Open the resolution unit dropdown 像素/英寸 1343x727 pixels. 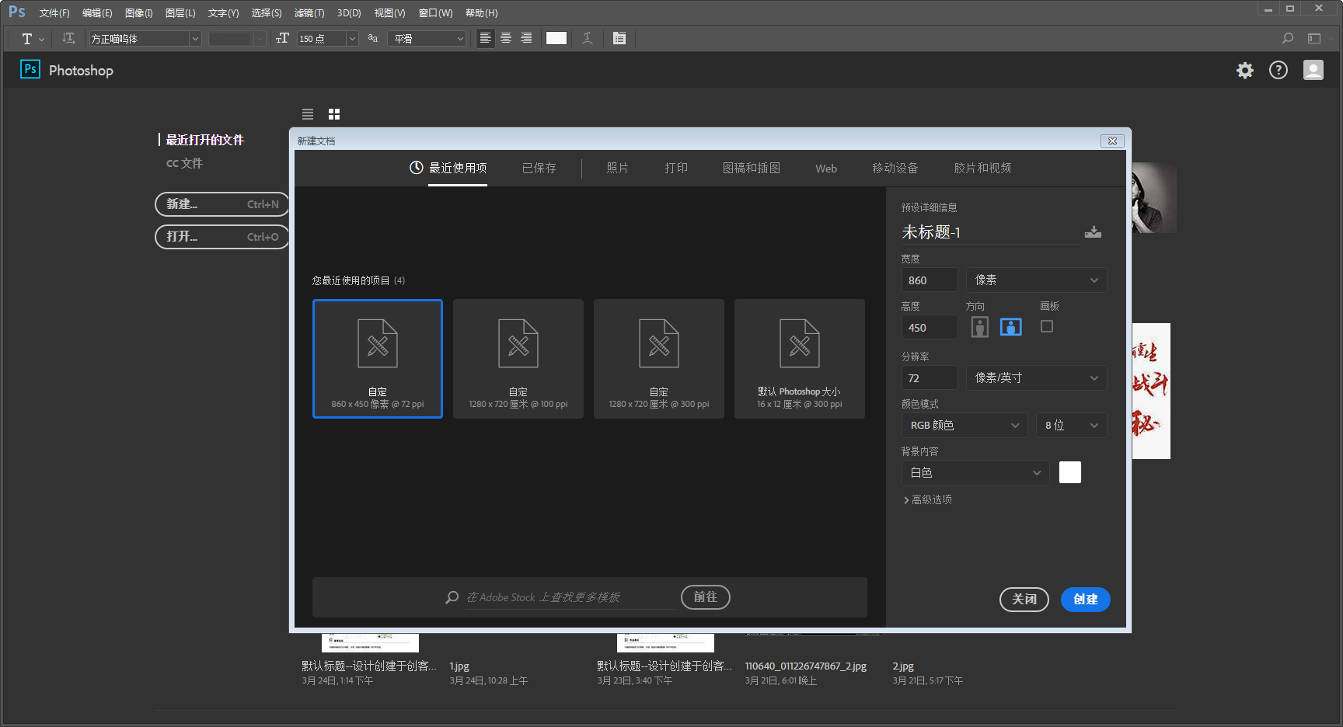[x=1037, y=378]
